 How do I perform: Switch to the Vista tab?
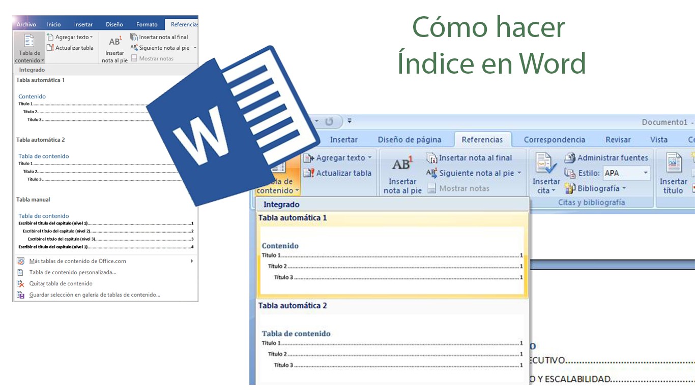click(659, 140)
